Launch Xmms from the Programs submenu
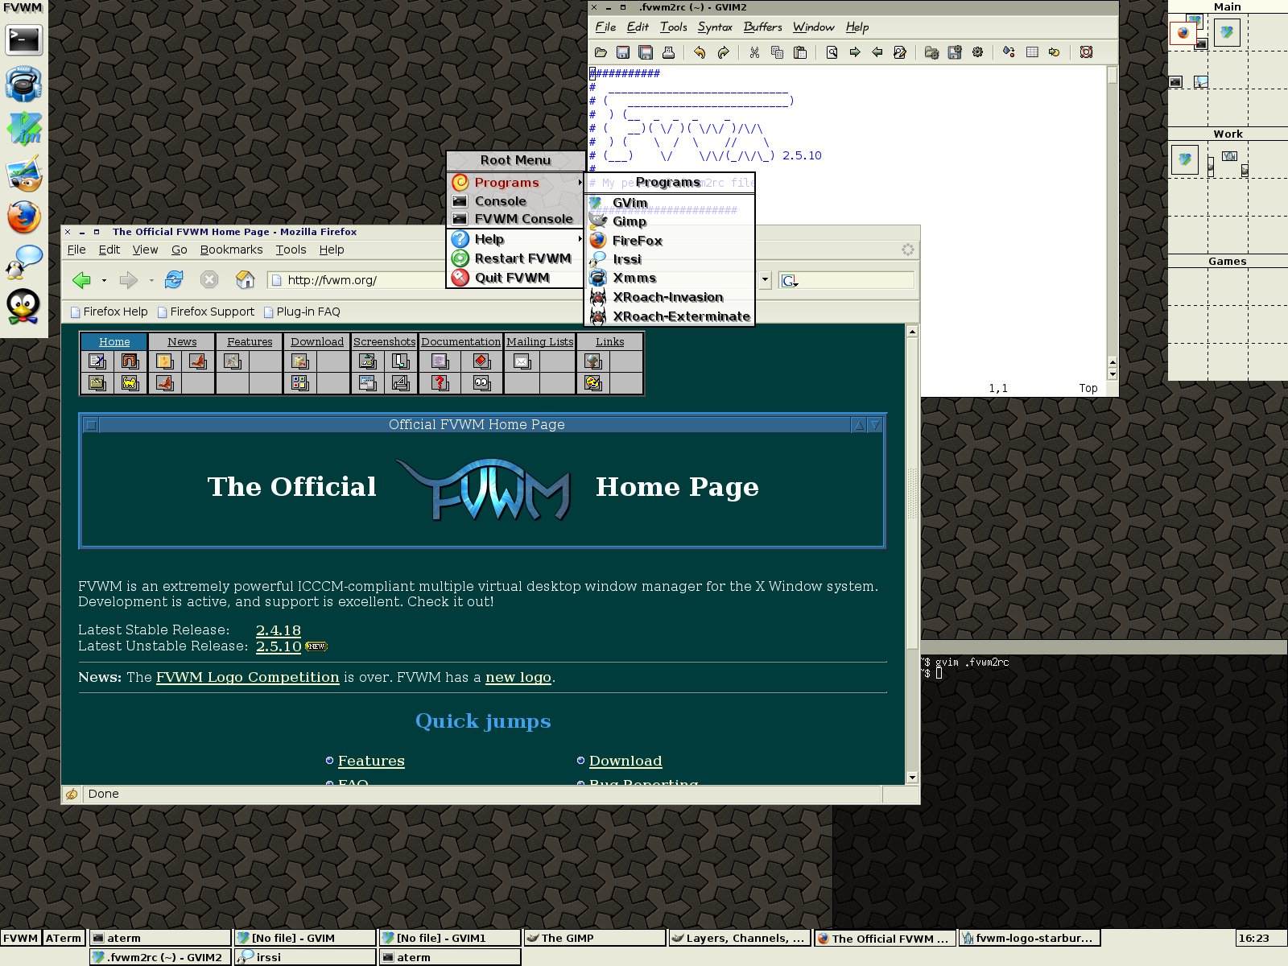 [x=670, y=278]
